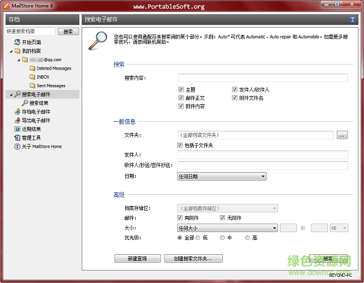The width and height of the screenshot is (364, 283).
Task: Select the 高 priority radio button
Action: 247,238
